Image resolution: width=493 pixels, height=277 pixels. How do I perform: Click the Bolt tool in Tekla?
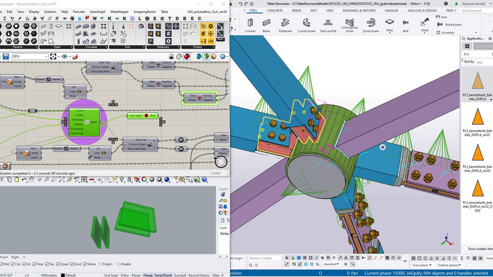click(406, 26)
